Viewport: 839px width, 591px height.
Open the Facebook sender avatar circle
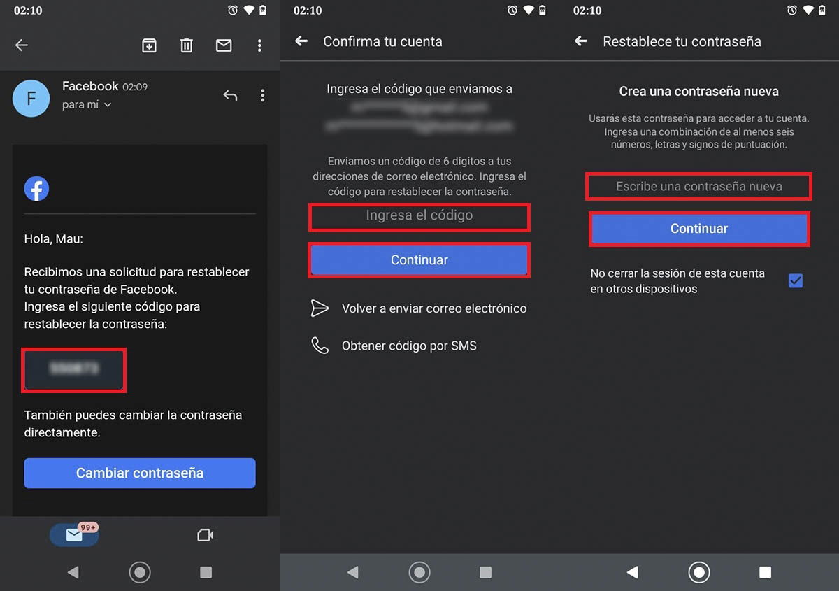click(x=31, y=98)
